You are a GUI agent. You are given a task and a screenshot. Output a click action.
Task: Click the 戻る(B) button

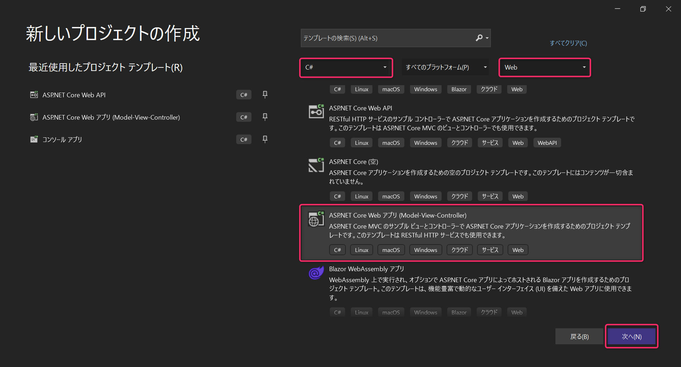tap(579, 336)
